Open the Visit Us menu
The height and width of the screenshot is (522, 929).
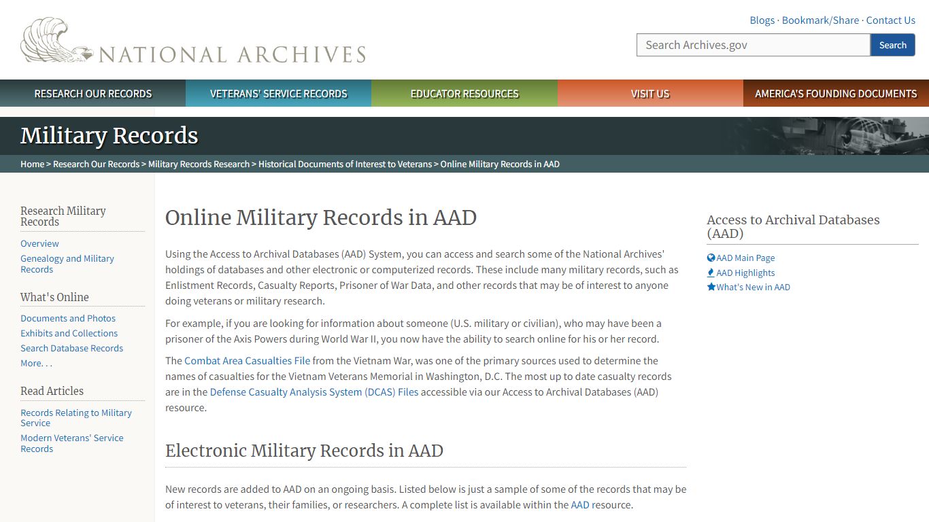(x=650, y=94)
